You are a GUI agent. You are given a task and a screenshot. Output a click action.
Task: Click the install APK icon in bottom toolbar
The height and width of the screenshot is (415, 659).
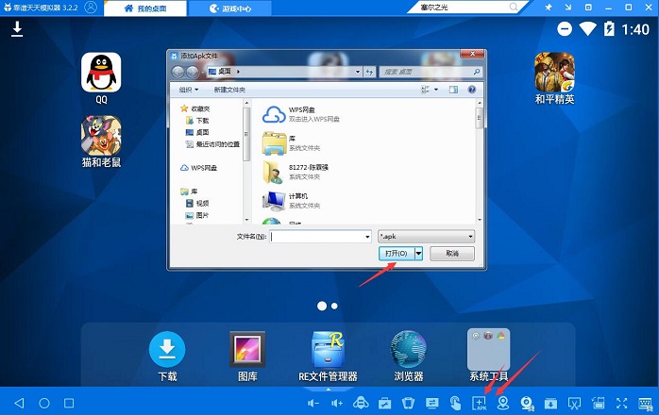click(479, 404)
